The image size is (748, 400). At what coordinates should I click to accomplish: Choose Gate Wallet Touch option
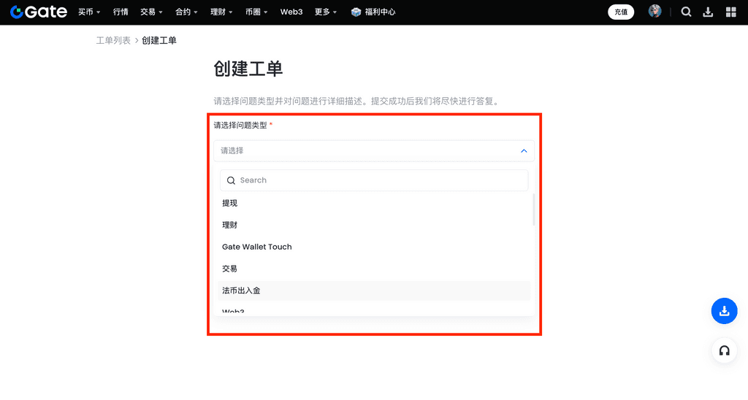[257, 247]
